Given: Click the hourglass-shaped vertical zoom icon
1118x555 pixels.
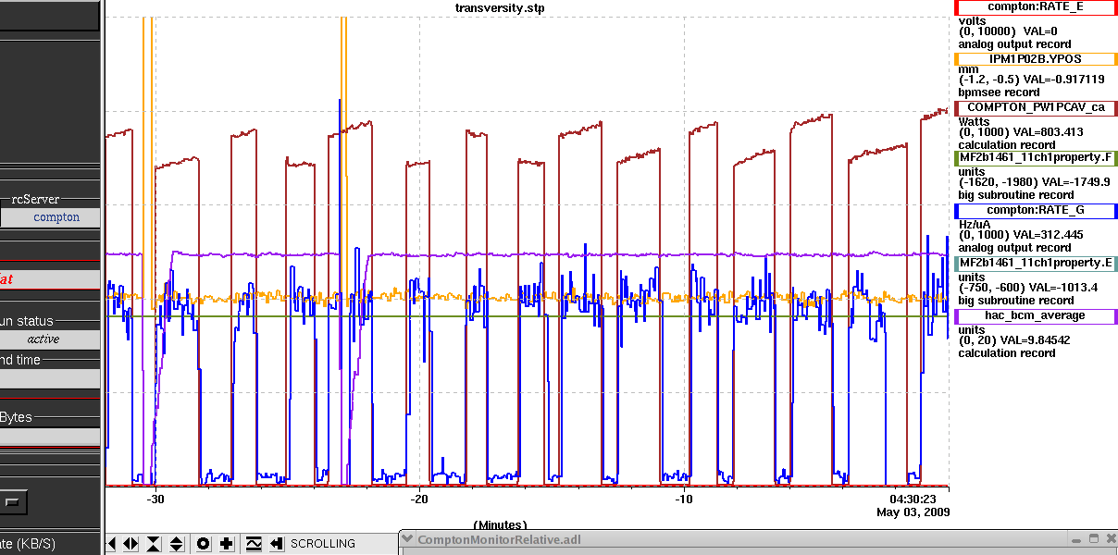Looking at the screenshot, I should 154,544.
